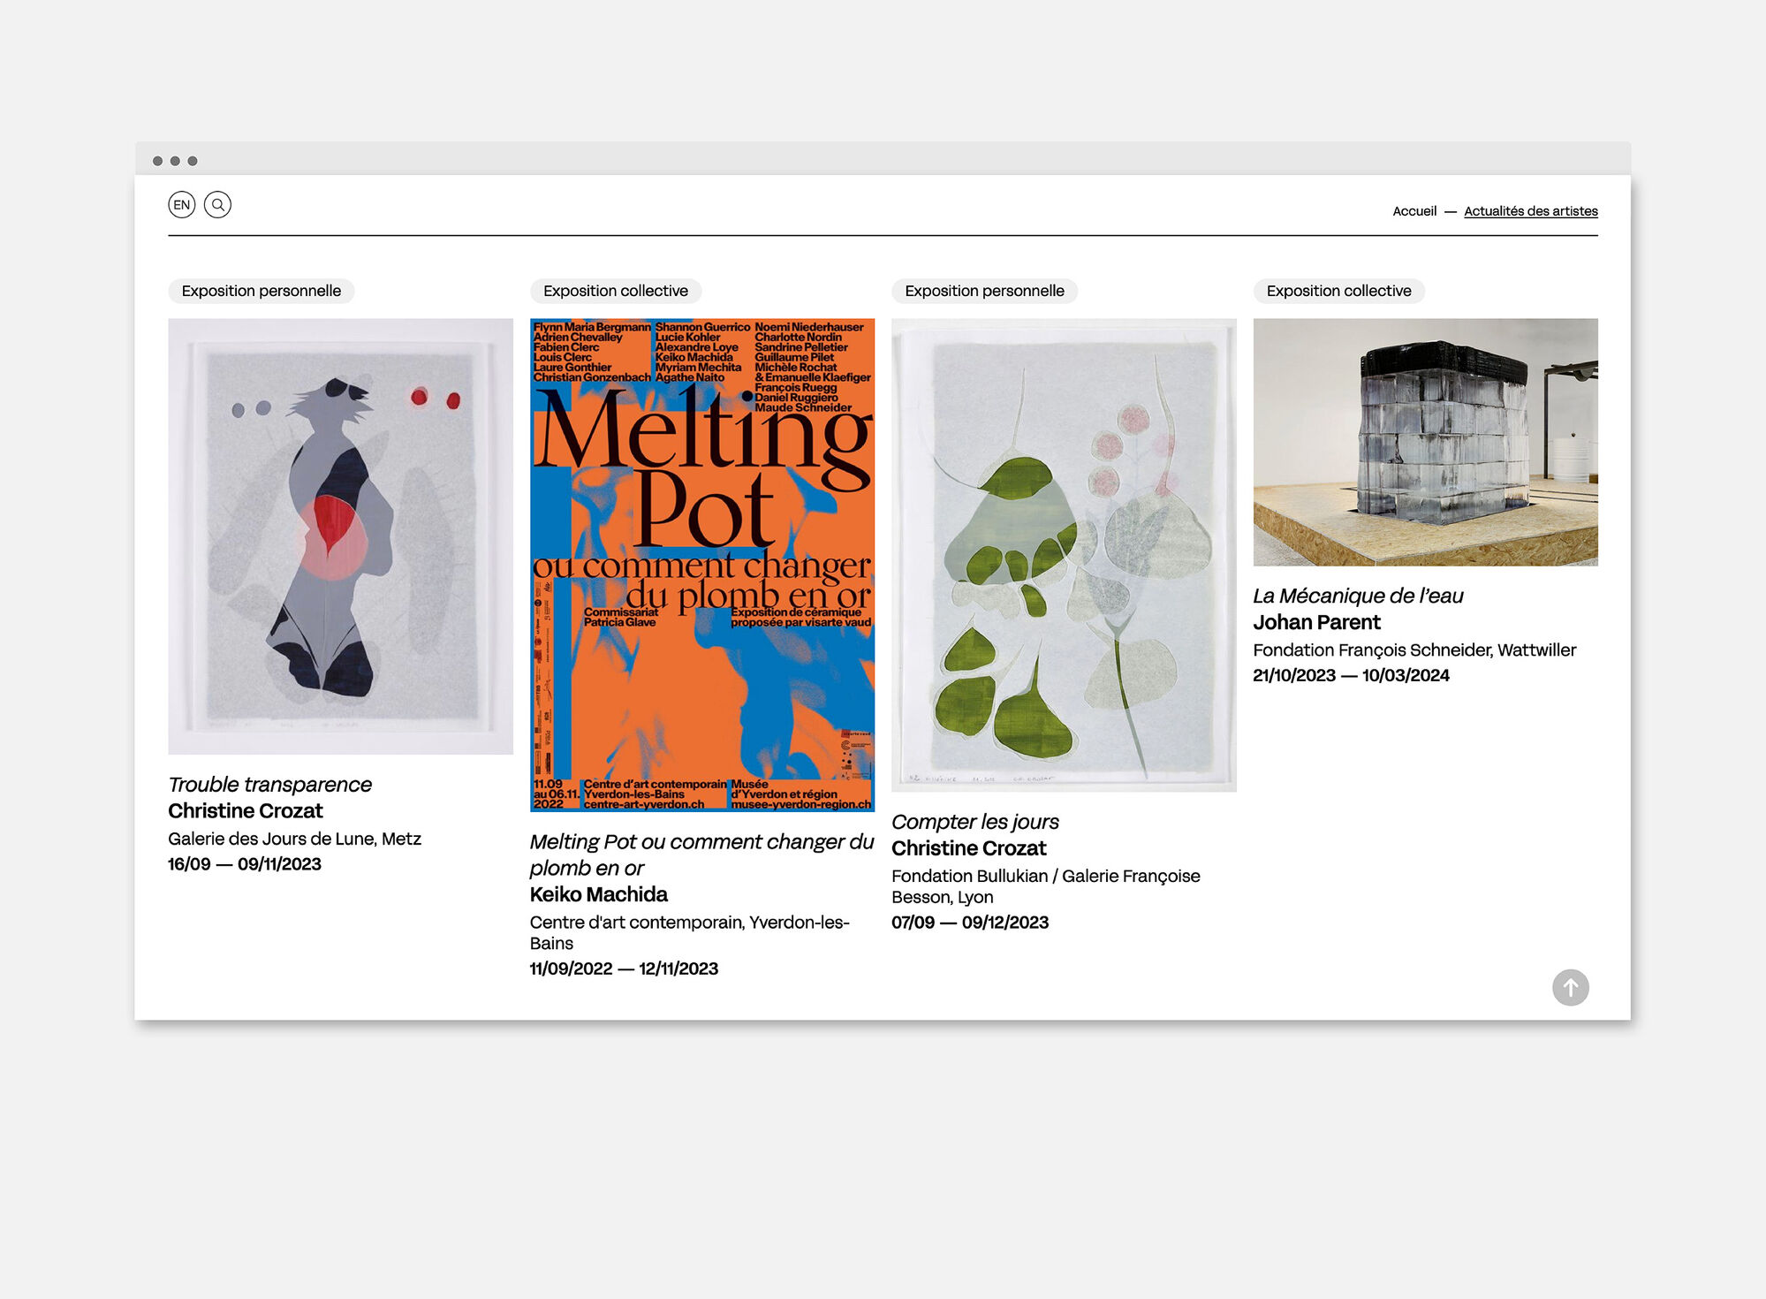Click the first browser window dot
Viewport: 1766px width, 1299px height.
[157, 161]
